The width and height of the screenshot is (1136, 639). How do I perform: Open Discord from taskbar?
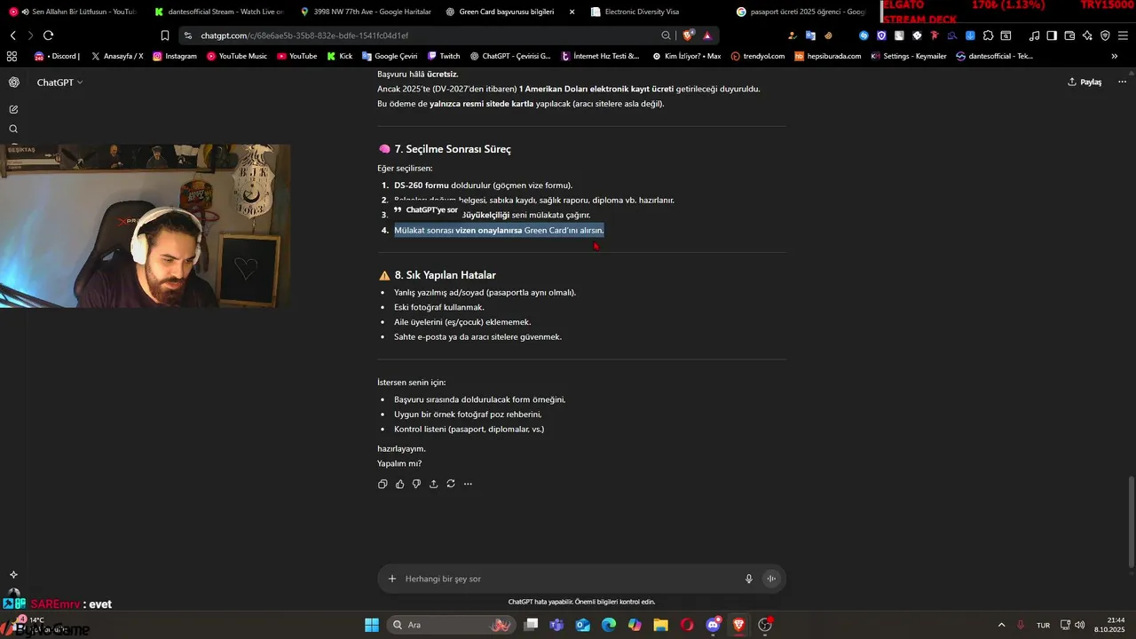point(713,625)
